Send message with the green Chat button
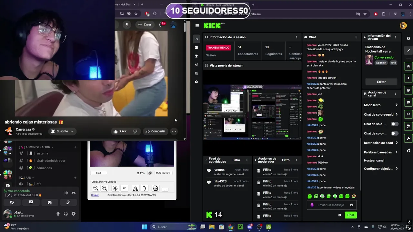 point(351,215)
